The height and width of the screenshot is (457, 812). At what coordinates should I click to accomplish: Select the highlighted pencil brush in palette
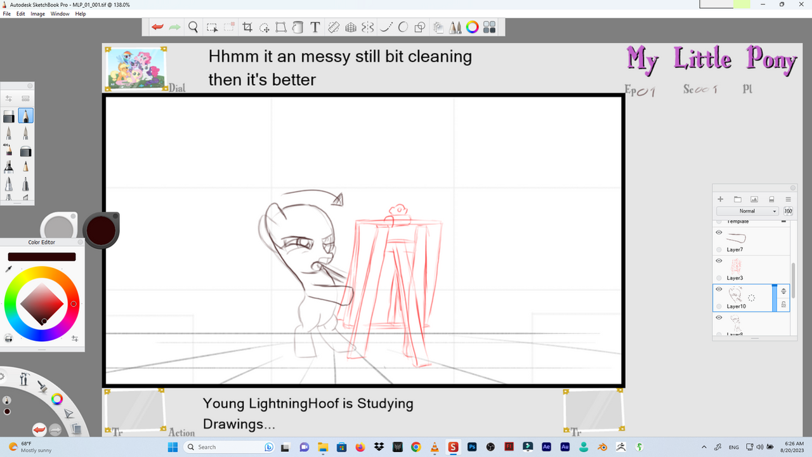click(25, 116)
